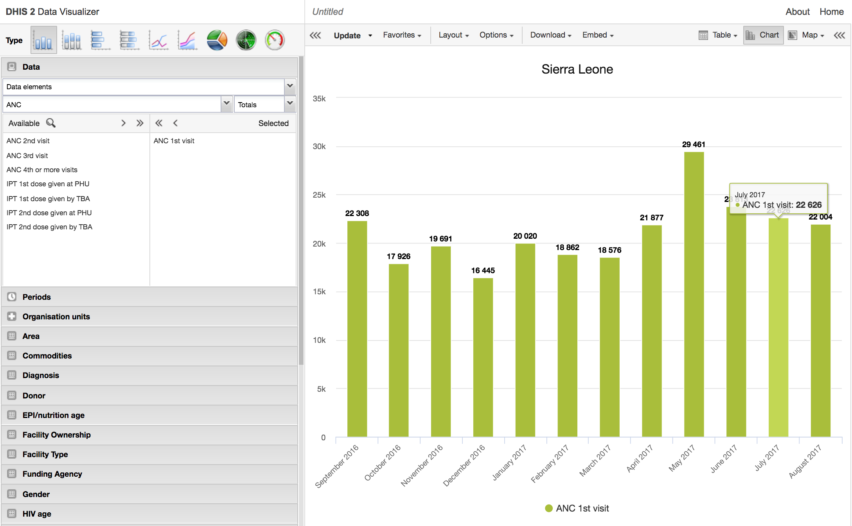Image resolution: width=852 pixels, height=526 pixels.
Task: Select the bar chart type icon
Action: point(101,40)
